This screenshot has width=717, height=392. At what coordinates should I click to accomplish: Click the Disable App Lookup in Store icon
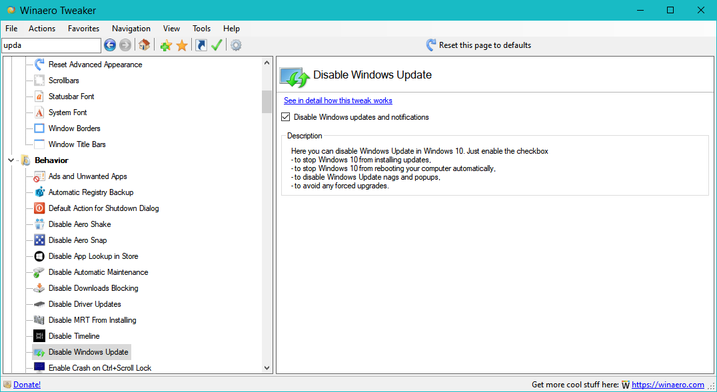tap(39, 256)
